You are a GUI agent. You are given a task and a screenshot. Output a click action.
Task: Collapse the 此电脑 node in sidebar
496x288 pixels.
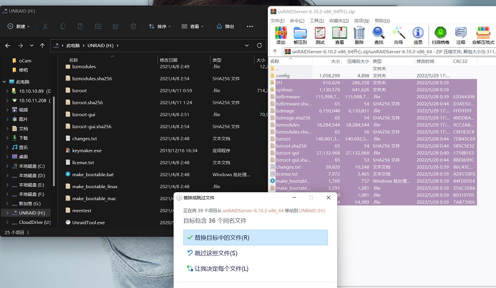coord(4,82)
